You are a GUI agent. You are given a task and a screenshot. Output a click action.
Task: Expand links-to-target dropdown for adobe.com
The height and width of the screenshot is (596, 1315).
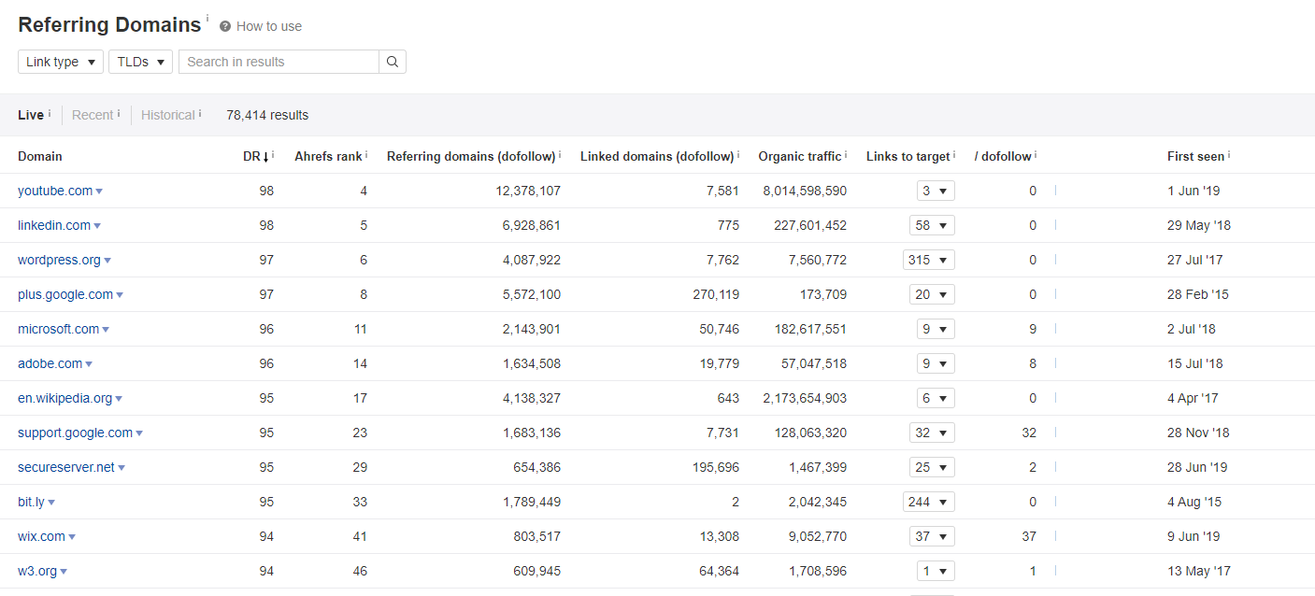[x=936, y=363]
